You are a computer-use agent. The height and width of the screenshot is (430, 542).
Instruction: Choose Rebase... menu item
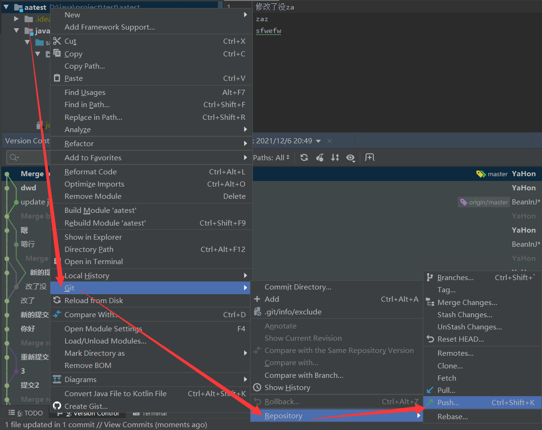482,416
